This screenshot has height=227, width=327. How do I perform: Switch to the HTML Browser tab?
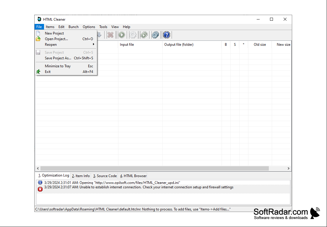pos(133,176)
